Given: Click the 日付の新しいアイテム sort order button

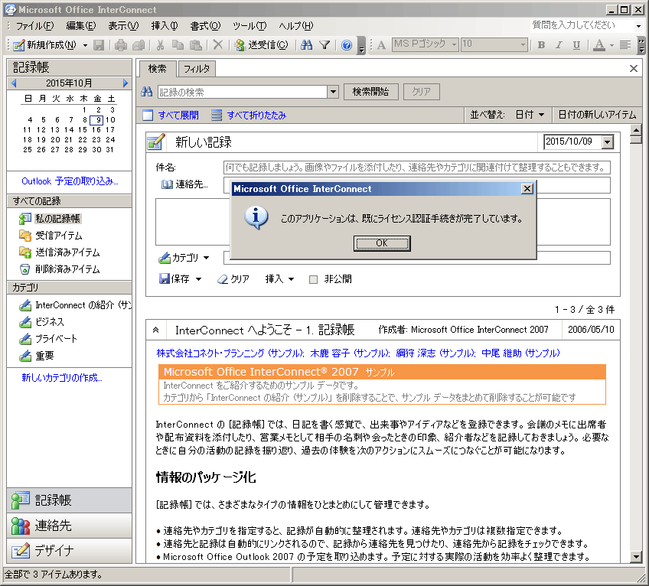Looking at the screenshot, I should coord(597,115).
